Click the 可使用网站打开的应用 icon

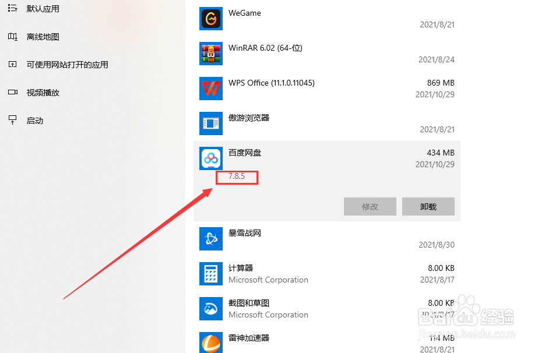(12, 64)
